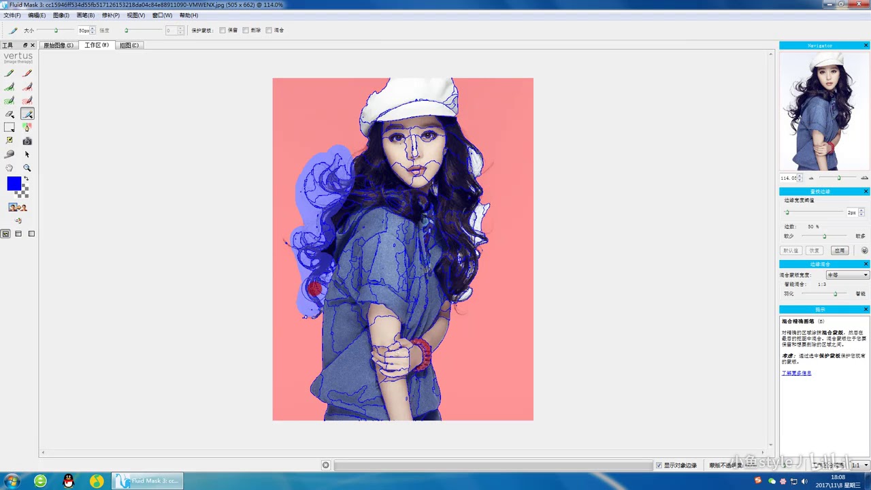Click the small mask palette icon
The height and width of the screenshot is (490, 871).
tap(18, 220)
